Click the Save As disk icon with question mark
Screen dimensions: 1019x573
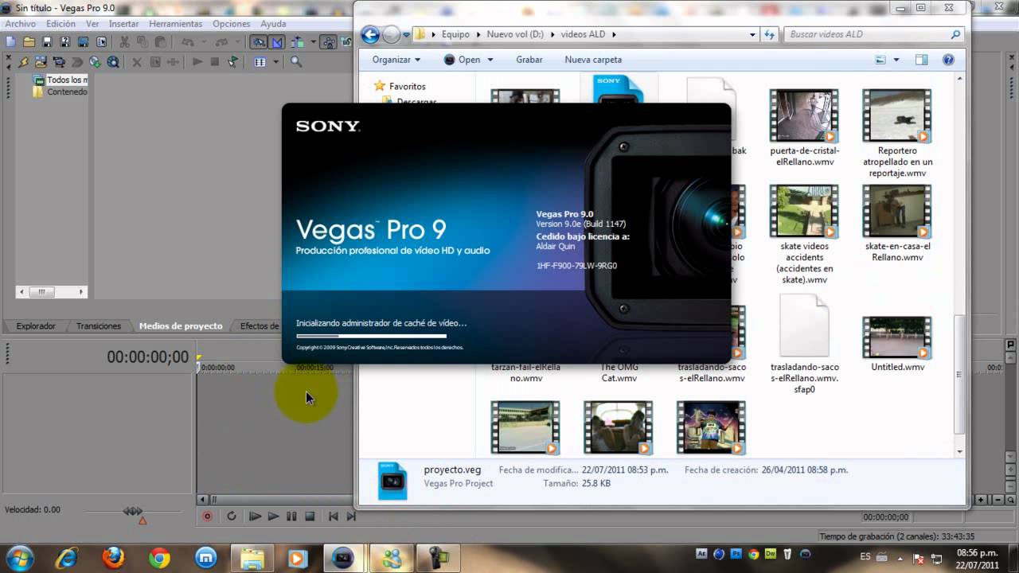pyautogui.click(x=65, y=42)
